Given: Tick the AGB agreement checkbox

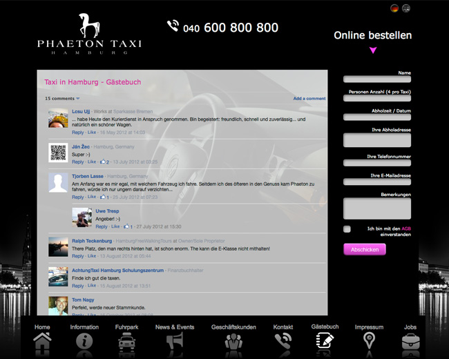Looking at the screenshot, I should pyautogui.click(x=347, y=229).
